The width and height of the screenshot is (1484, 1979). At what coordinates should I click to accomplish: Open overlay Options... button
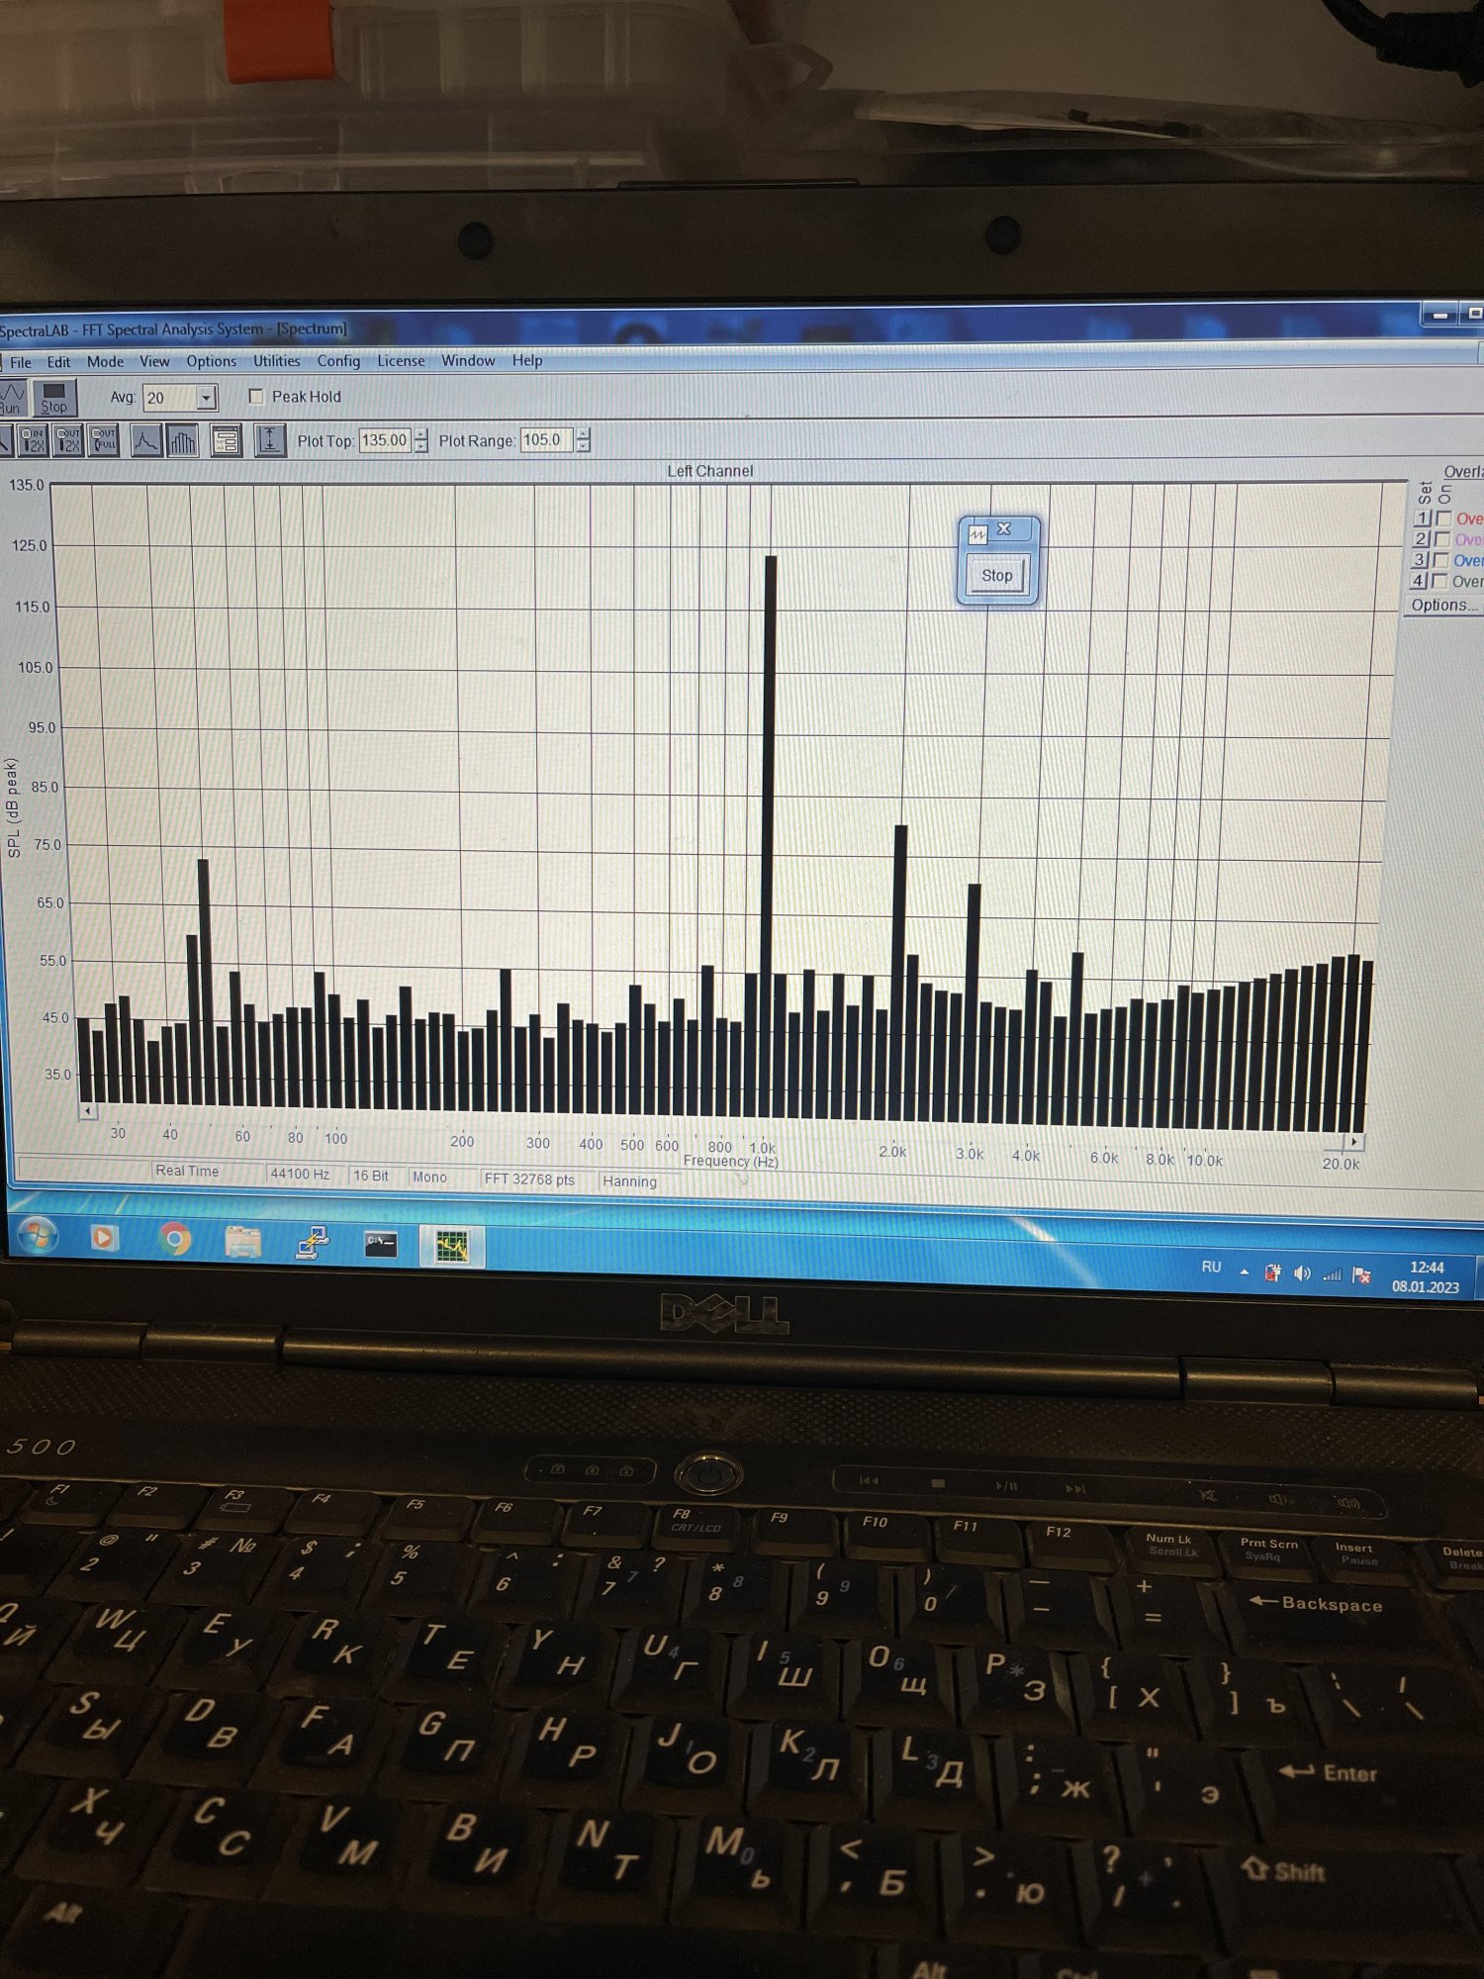1443,605
